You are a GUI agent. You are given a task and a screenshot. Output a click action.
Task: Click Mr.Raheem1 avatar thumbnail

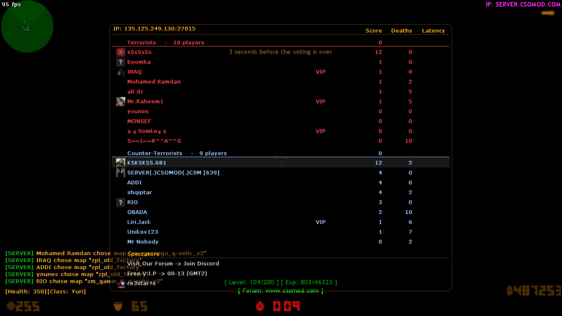(x=120, y=102)
